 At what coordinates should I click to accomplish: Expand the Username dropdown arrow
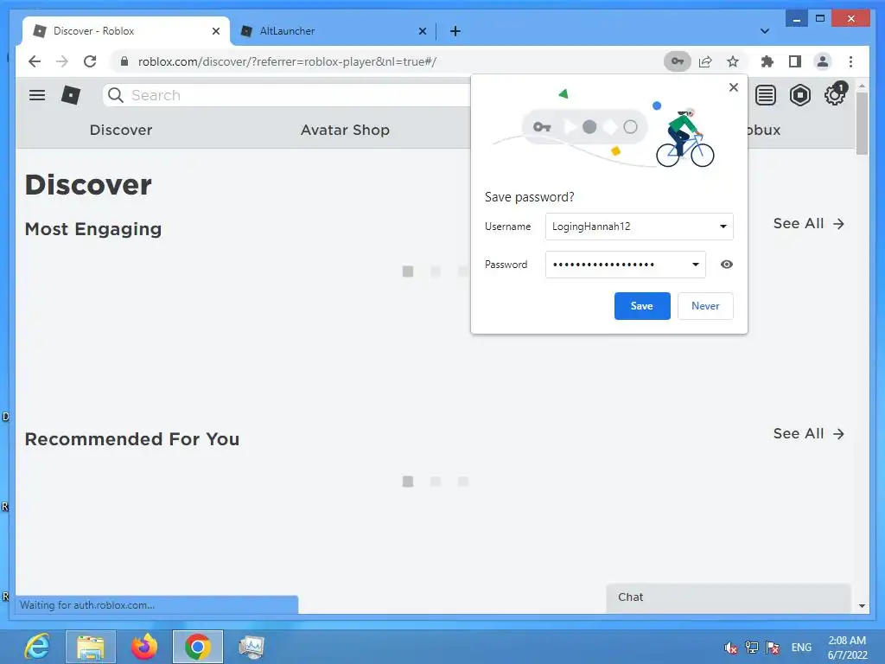coord(723,227)
